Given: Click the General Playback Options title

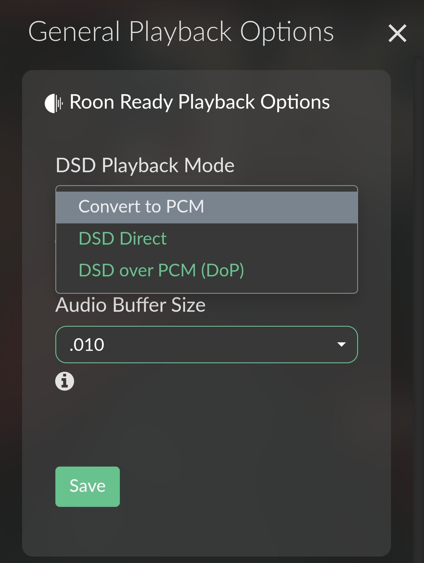Looking at the screenshot, I should pyautogui.click(x=181, y=31).
